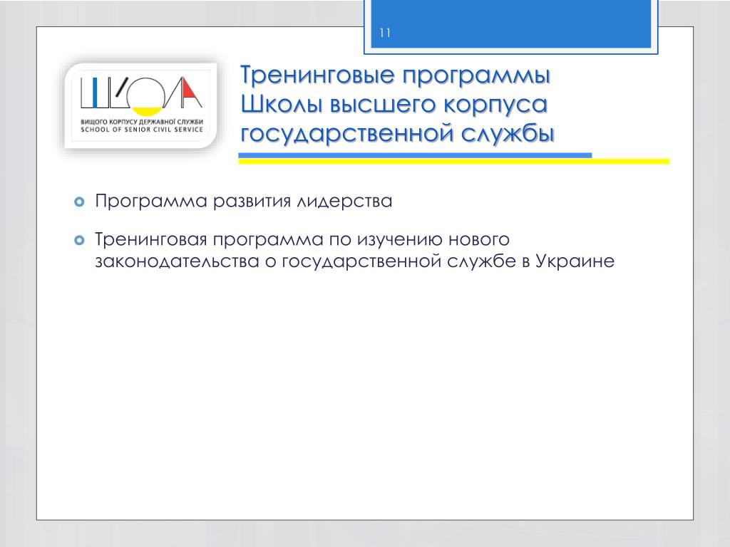Select the title line "Школы высшего корпуса"

(394, 104)
